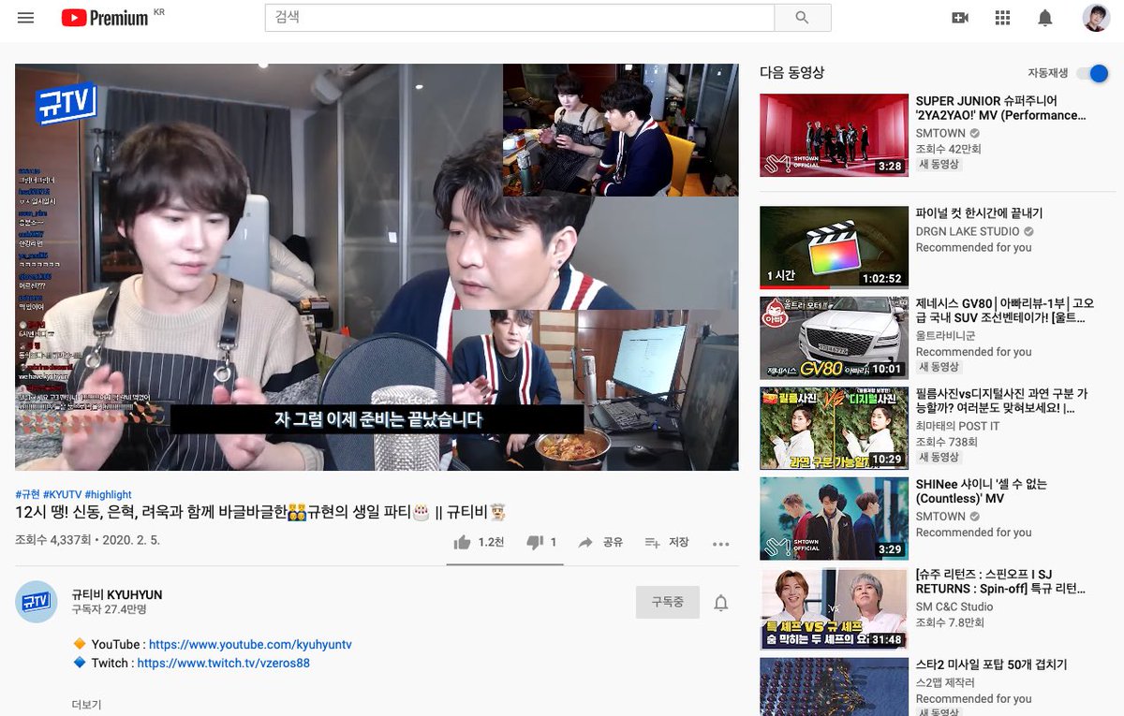Open the create video camera icon
This screenshot has width=1124, height=716.
click(960, 18)
